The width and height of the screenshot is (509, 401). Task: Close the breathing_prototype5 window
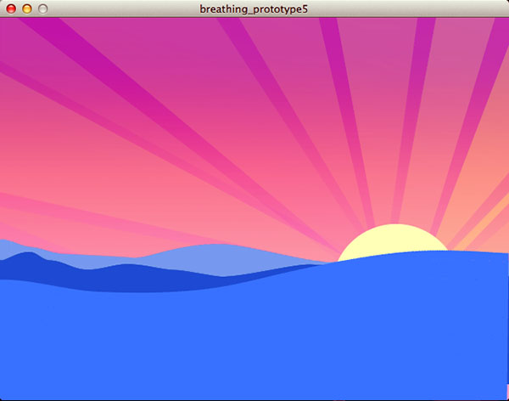pyautogui.click(x=11, y=8)
